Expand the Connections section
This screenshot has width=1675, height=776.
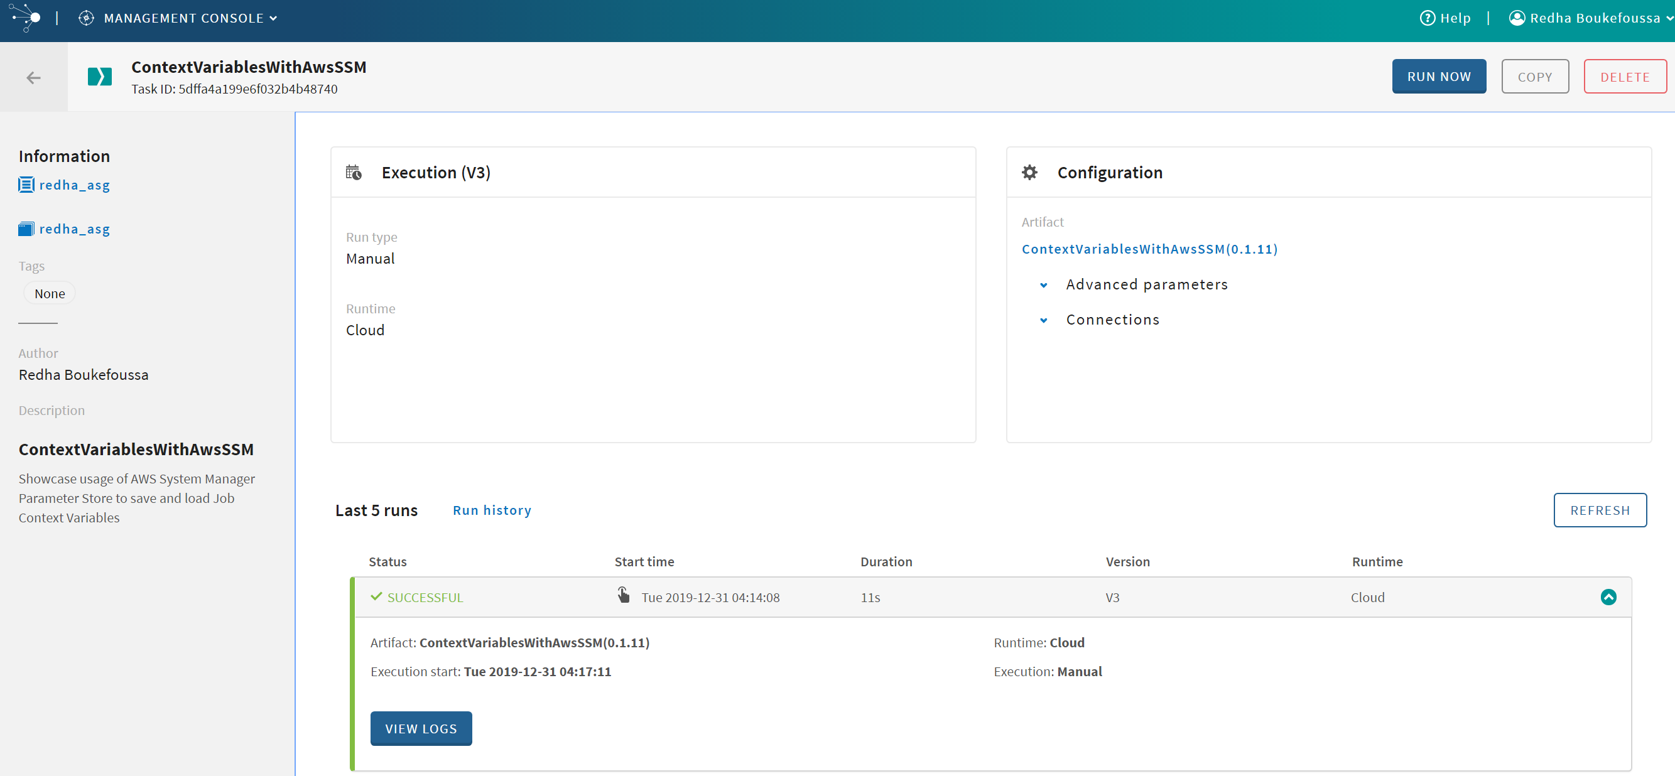pyautogui.click(x=1112, y=319)
